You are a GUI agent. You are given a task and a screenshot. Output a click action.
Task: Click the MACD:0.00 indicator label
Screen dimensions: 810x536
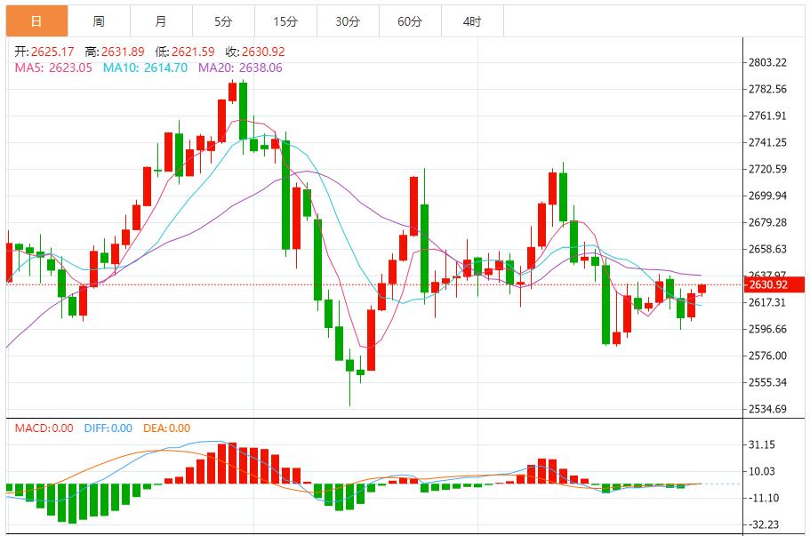pos(44,428)
